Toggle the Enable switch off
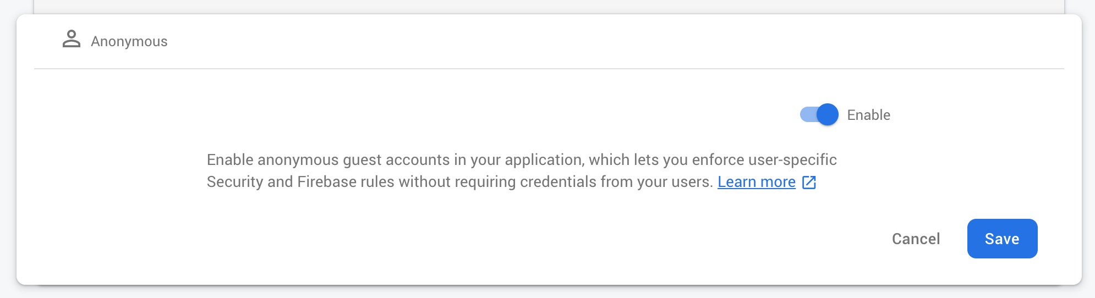This screenshot has width=1095, height=298. click(x=819, y=115)
